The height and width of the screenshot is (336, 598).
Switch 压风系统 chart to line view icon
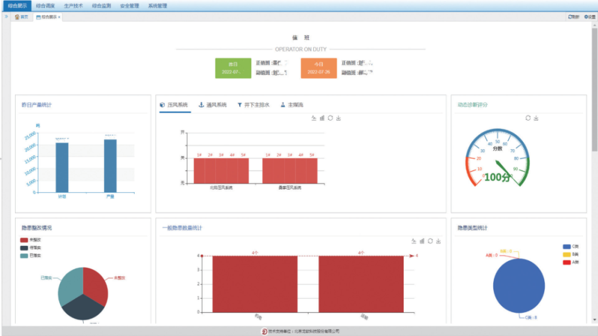point(314,118)
